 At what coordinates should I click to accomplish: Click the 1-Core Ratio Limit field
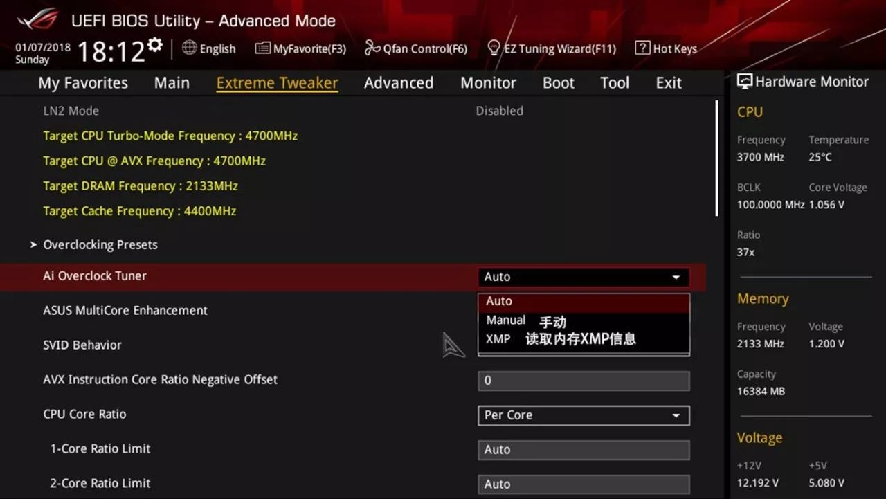pyautogui.click(x=584, y=450)
